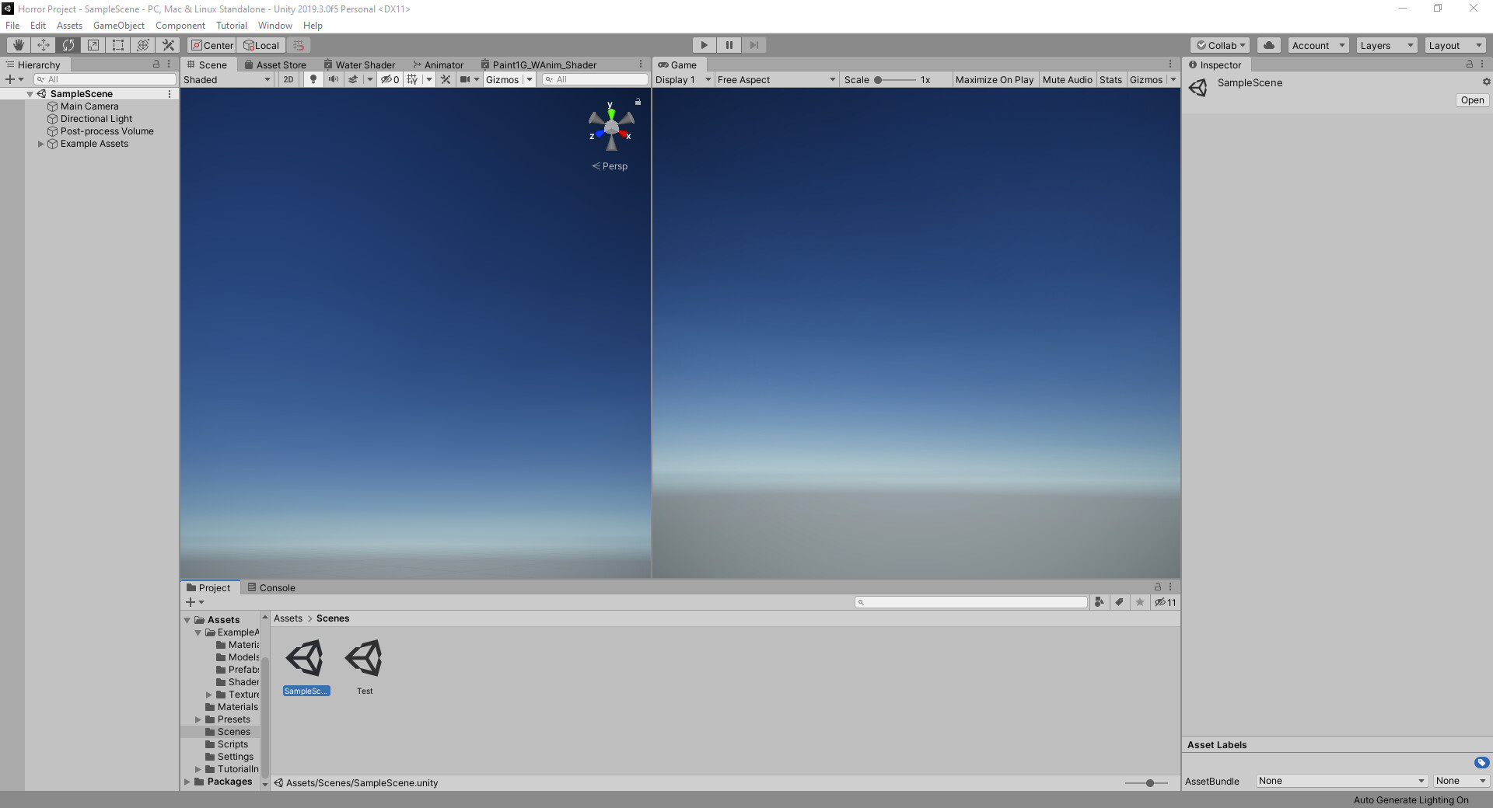Switch to the Console tab
Viewport: 1493px width, 808px height.
(271, 587)
